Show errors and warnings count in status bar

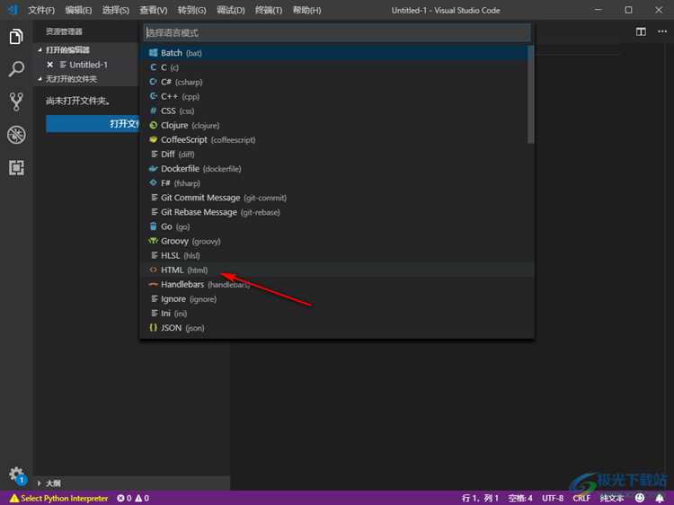[133, 498]
